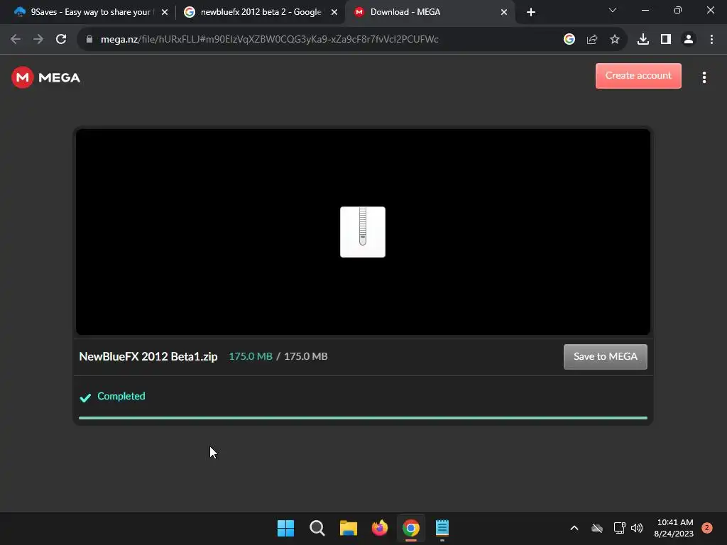
Task: Close the Download - MEGA tab
Action: coord(504,12)
